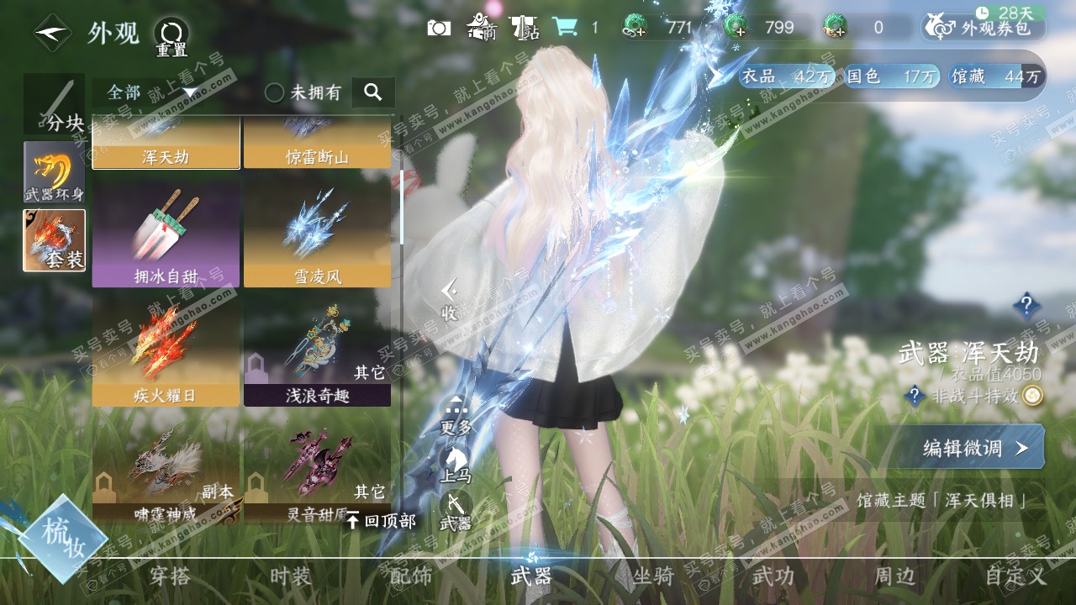The image size is (1076, 605).
Task: Switch to the 配饰 tab
Action: pos(411,576)
